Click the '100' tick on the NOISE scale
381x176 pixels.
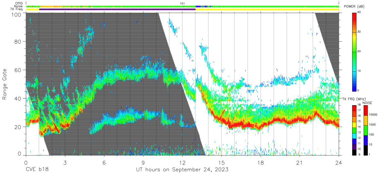tap(371, 135)
